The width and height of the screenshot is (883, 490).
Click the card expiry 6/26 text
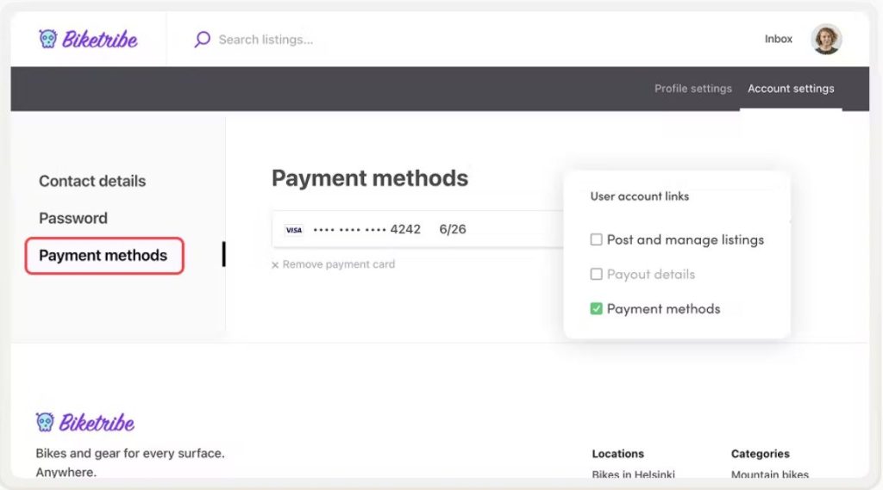pos(453,230)
